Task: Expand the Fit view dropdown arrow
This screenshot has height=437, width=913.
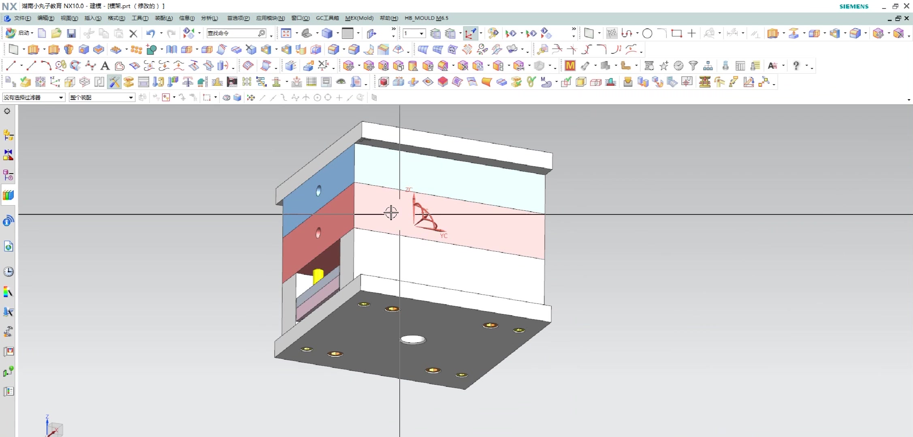Action: click(297, 33)
